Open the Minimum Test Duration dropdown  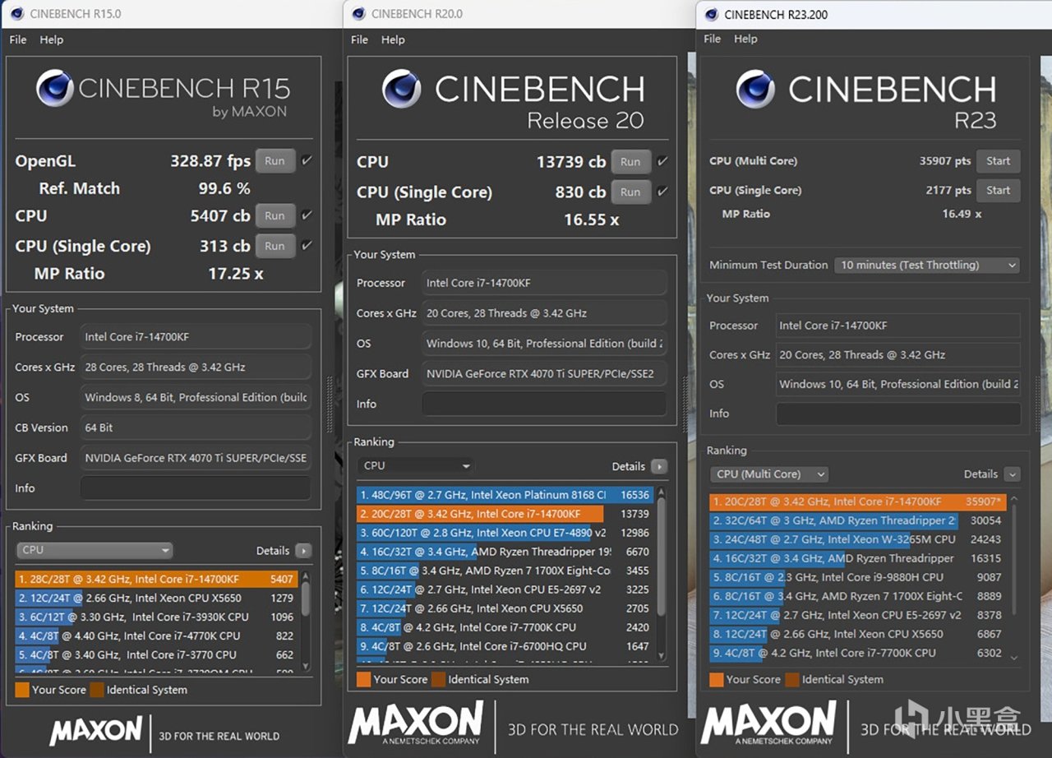pos(926,265)
